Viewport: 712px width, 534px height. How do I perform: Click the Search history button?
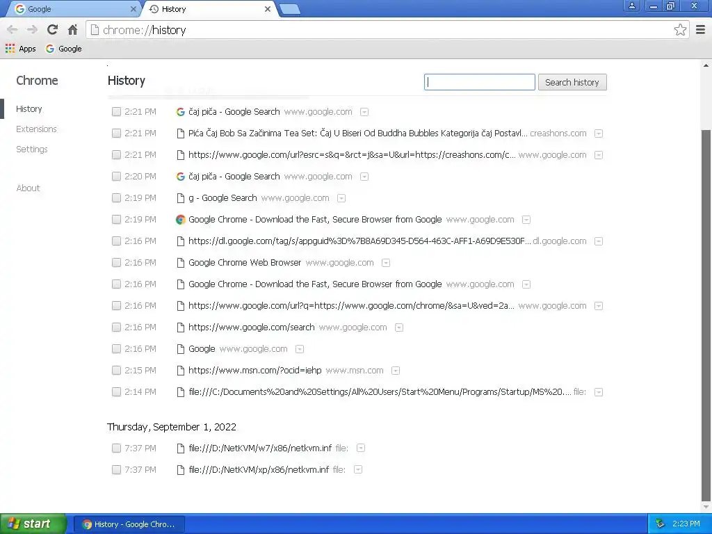pyautogui.click(x=572, y=82)
